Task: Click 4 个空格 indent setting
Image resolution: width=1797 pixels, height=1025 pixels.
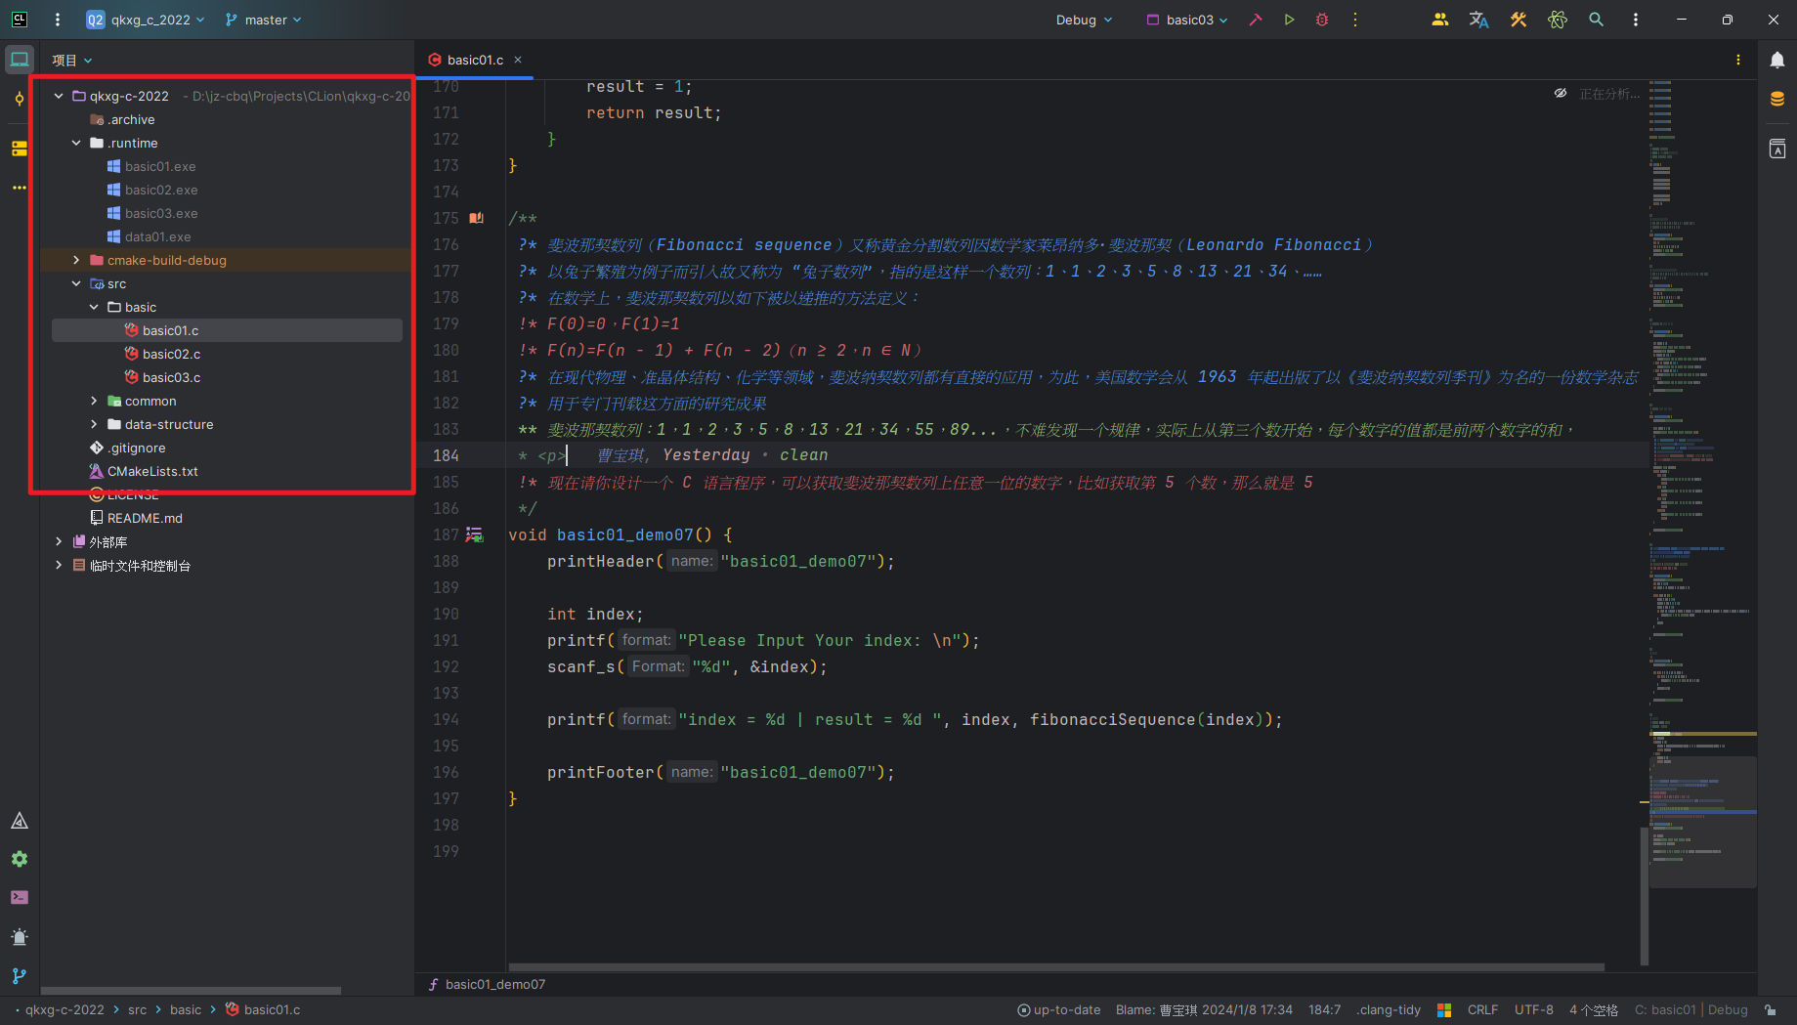Action: pos(1594,1010)
